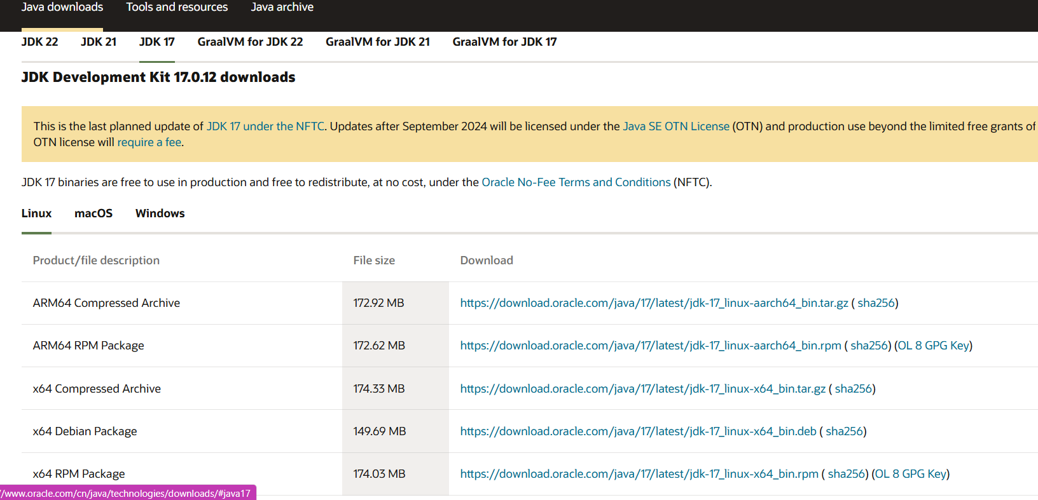Select the JDK 17 tab
Image resolution: width=1038 pixels, height=500 pixels.
point(157,42)
